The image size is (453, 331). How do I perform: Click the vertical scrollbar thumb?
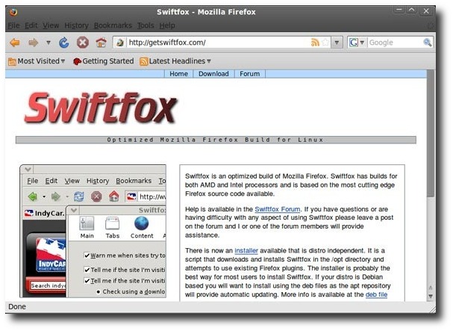tap(431, 134)
